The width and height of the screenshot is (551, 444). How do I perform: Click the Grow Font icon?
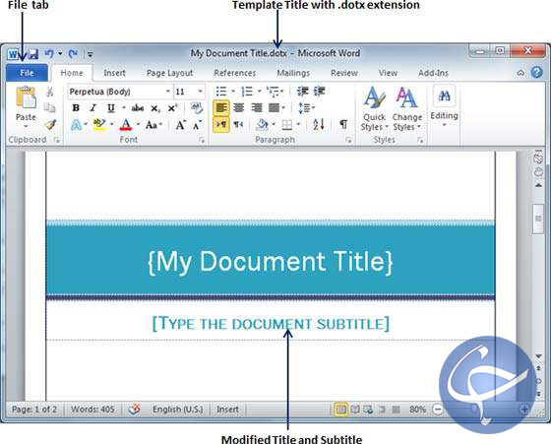coord(181,124)
